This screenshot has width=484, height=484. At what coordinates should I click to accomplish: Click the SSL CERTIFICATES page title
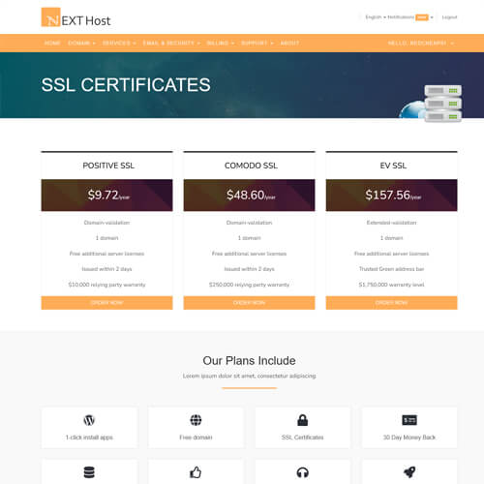[126, 85]
